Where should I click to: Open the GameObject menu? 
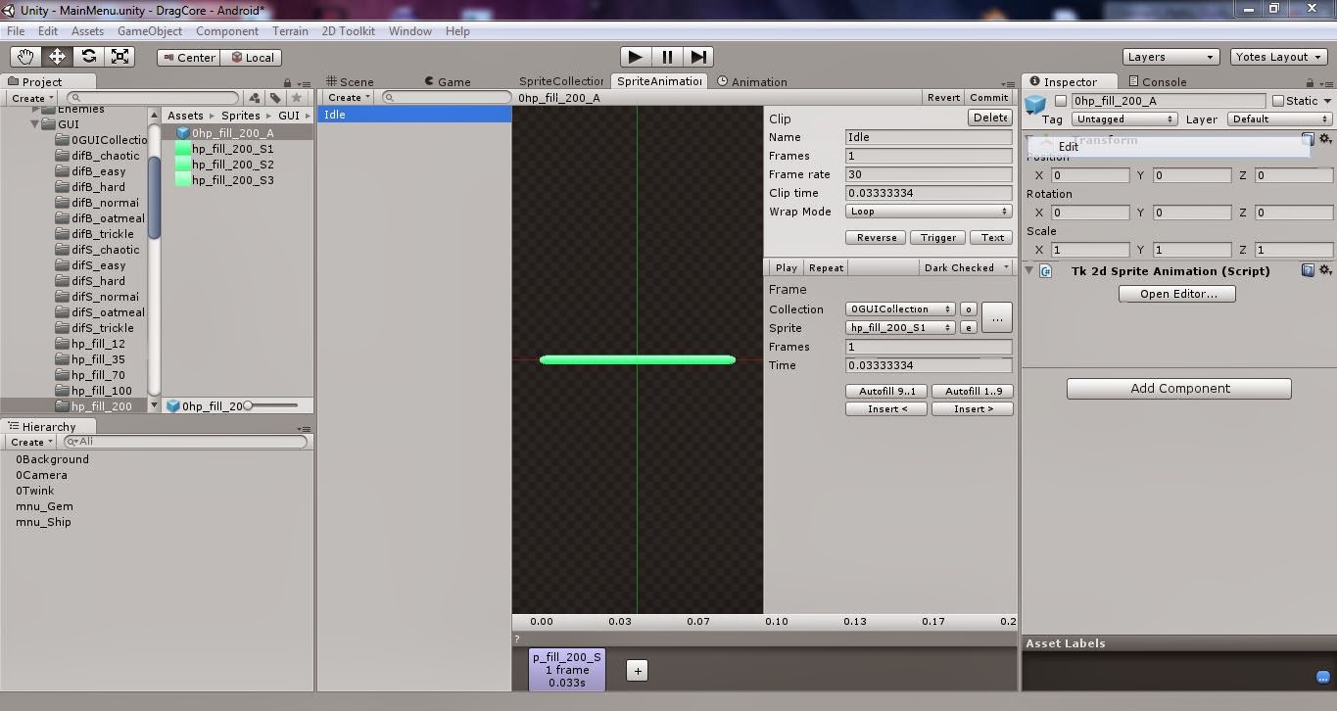[x=150, y=31]
